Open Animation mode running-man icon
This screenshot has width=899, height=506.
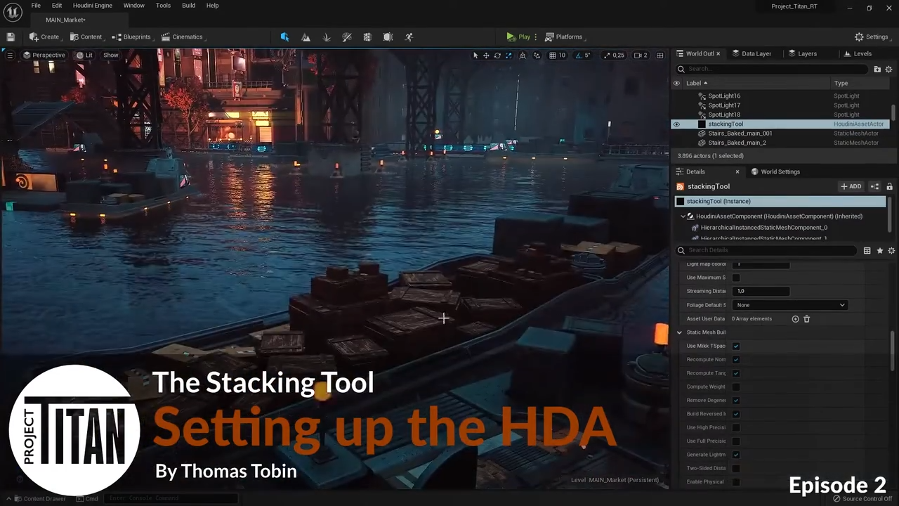[x=409, y=37]
